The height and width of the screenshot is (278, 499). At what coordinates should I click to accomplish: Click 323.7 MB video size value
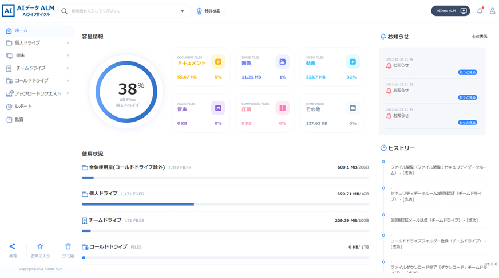[316, 77]
